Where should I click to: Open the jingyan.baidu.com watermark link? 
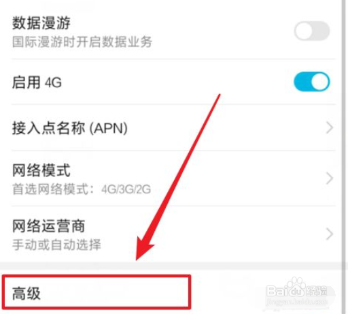297,302
